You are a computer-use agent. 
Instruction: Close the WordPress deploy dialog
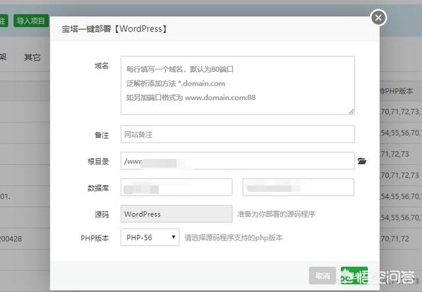coord(378,18)
